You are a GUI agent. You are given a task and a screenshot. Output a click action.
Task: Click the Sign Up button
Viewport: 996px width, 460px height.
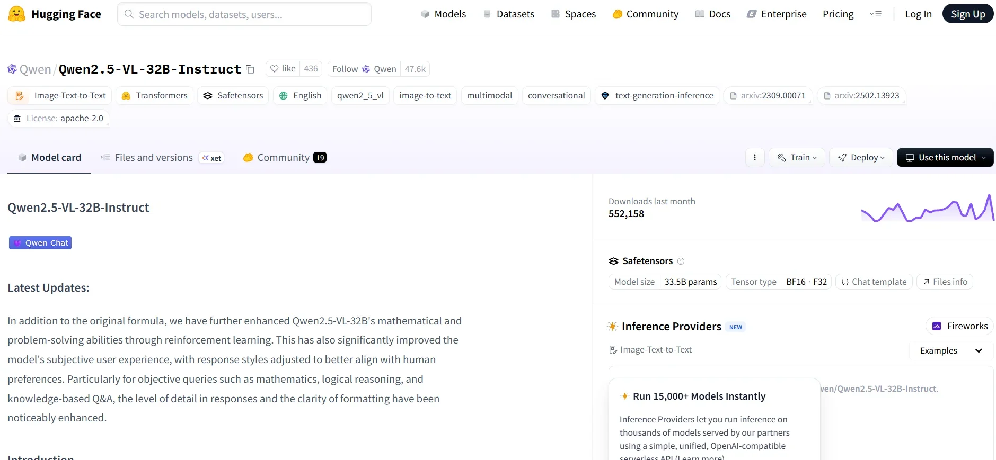point(967,14)
